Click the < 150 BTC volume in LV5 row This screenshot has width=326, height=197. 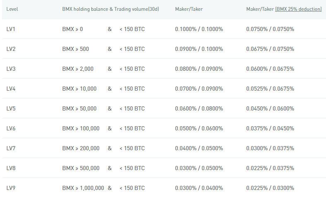point(132,108)
